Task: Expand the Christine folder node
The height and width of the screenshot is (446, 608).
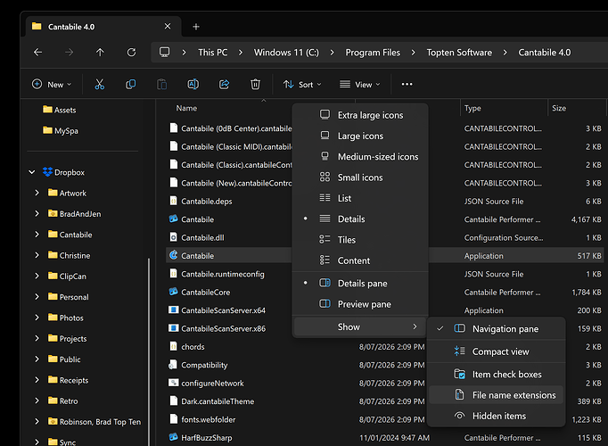Action: 37,255
